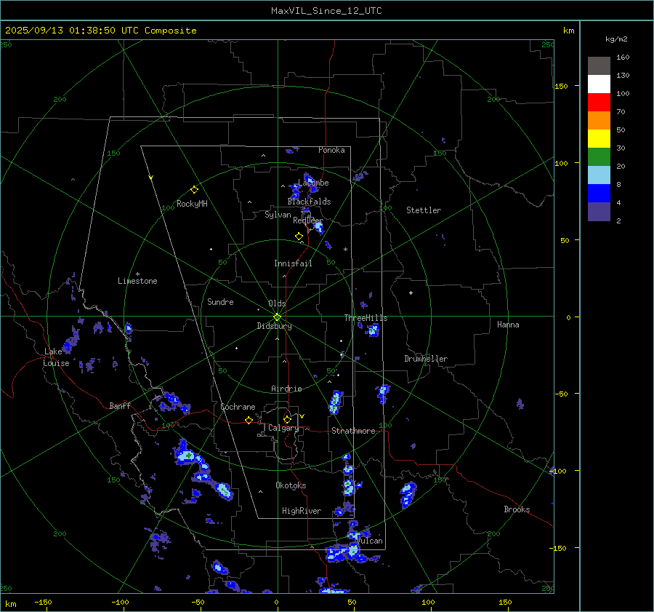
Task: Click the Innisfail town label
Action: pos(293,263)
